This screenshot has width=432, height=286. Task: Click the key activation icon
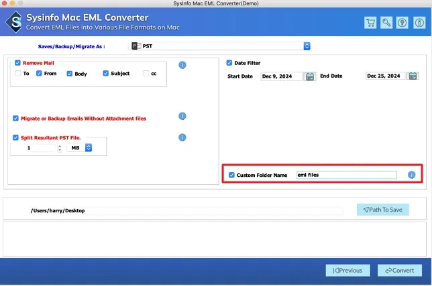pyautogui.click(x=386, y=23)
